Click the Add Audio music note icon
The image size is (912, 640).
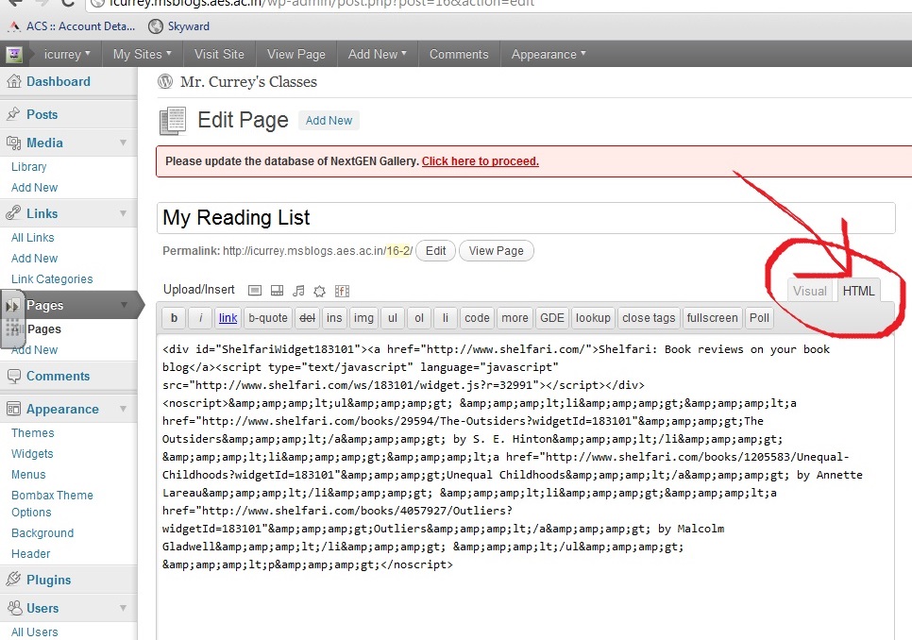(298, 291)
